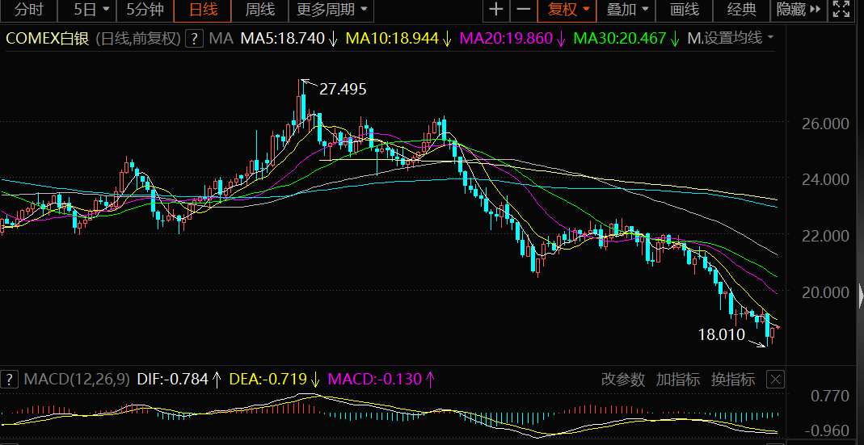The height and width of the screenshot is (445, 864).
Task: Select the 日线 daily chart tab
Action: click(x=203, y=10)
